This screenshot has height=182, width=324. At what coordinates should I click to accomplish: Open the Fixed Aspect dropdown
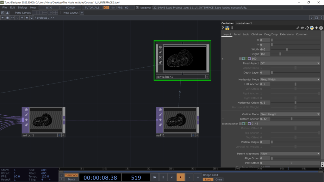290,63
